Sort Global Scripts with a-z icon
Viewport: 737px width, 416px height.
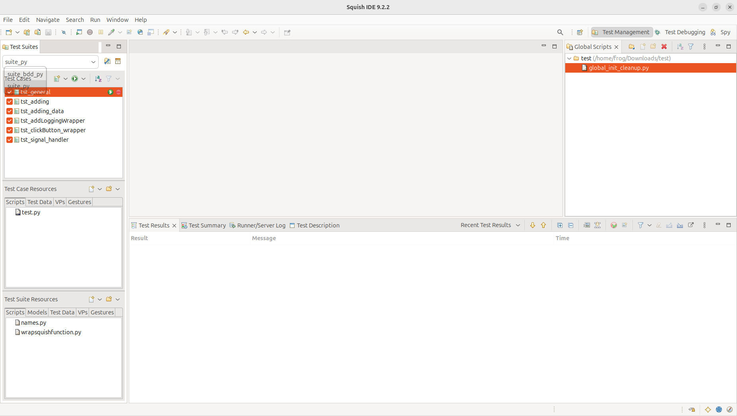click(680, 46)
